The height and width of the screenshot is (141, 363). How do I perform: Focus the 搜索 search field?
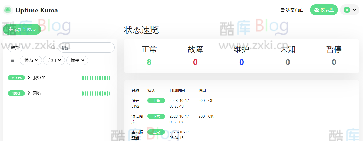coord(86,48)
